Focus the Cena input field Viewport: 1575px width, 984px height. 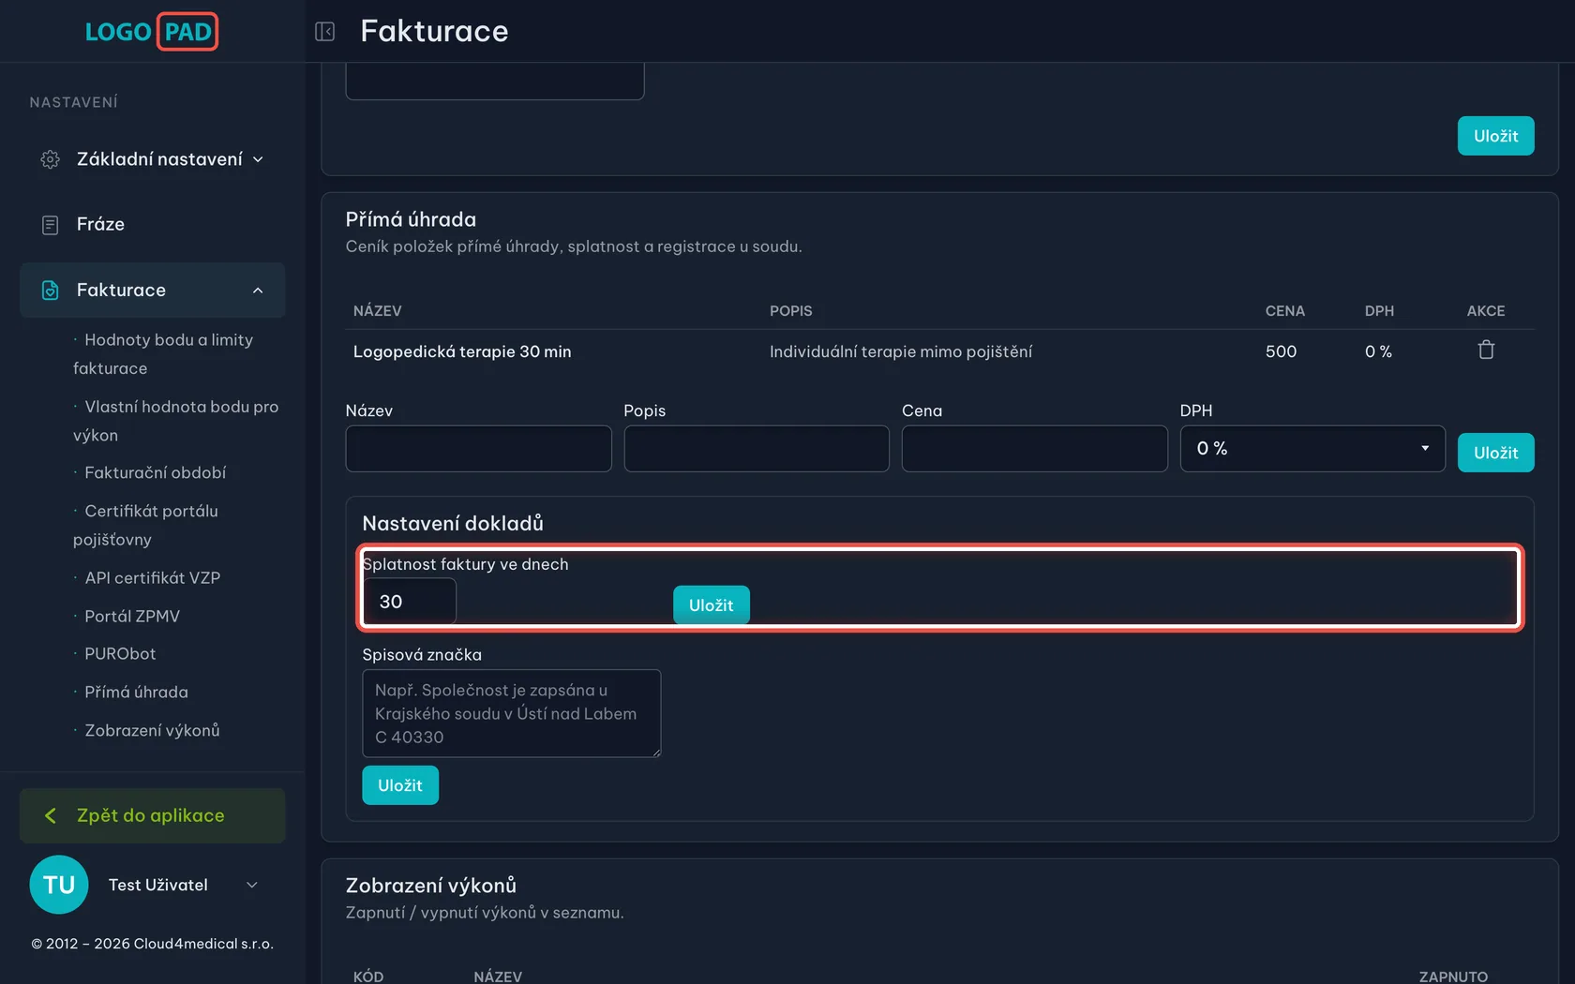(1035, 449)
